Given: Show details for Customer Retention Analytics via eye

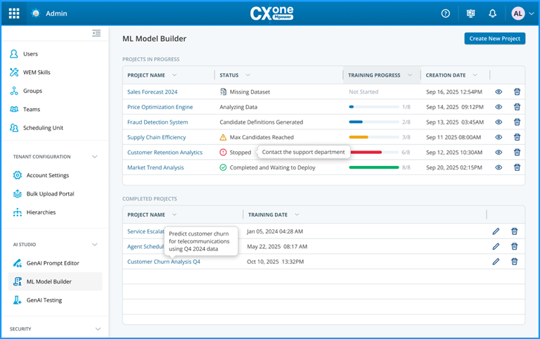Looking at the screenshot, I should pos(499,152).
